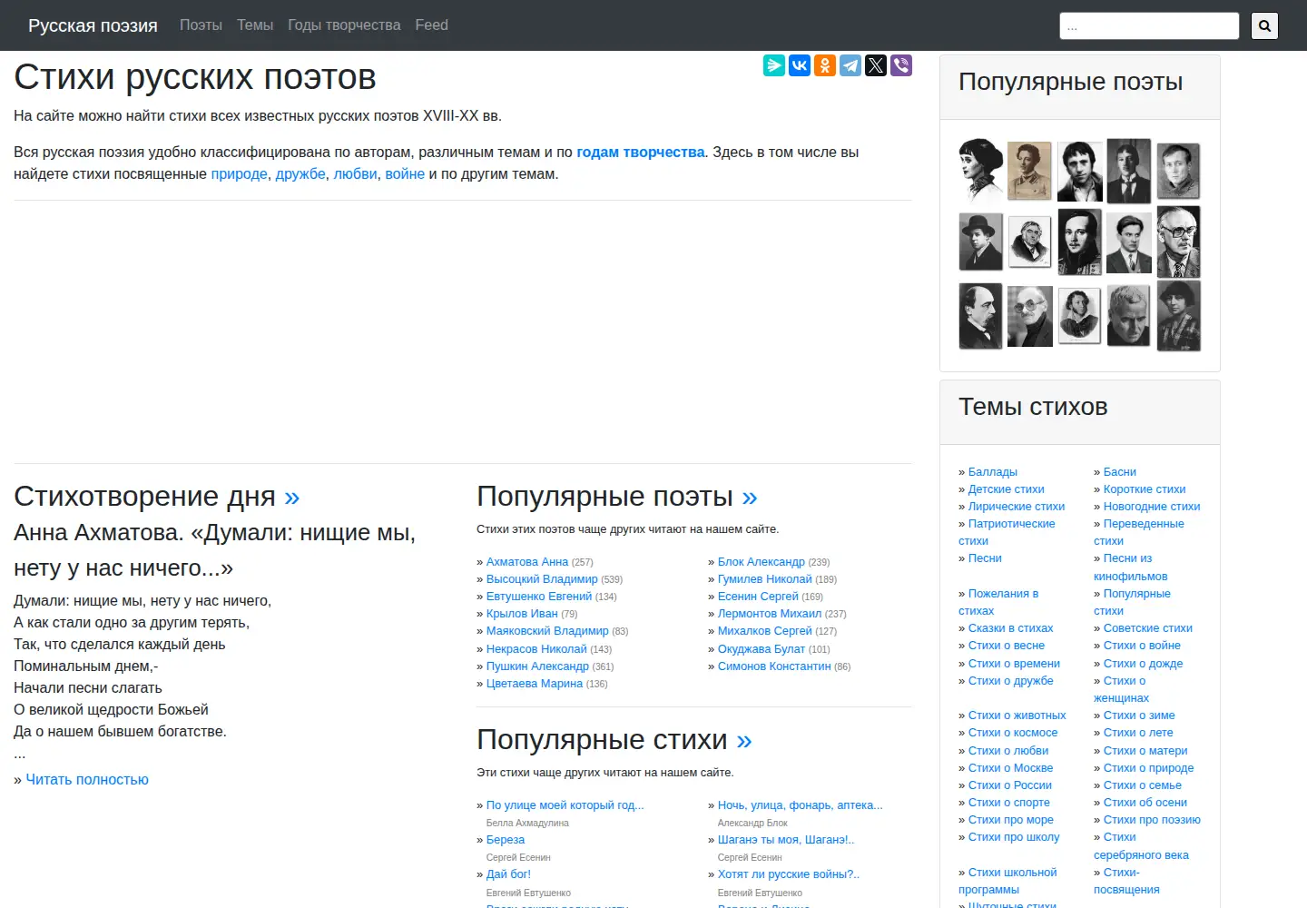Open the poem Береза
Viewport: 1307px width, 908px height.
point(506,840)
